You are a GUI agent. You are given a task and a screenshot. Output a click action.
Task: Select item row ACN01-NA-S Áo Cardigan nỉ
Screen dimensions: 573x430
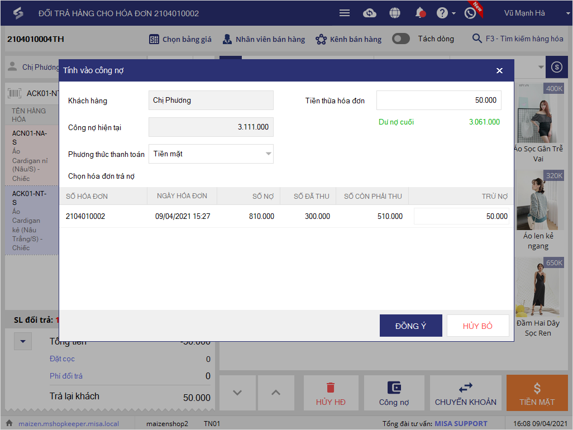click(31, 155)
